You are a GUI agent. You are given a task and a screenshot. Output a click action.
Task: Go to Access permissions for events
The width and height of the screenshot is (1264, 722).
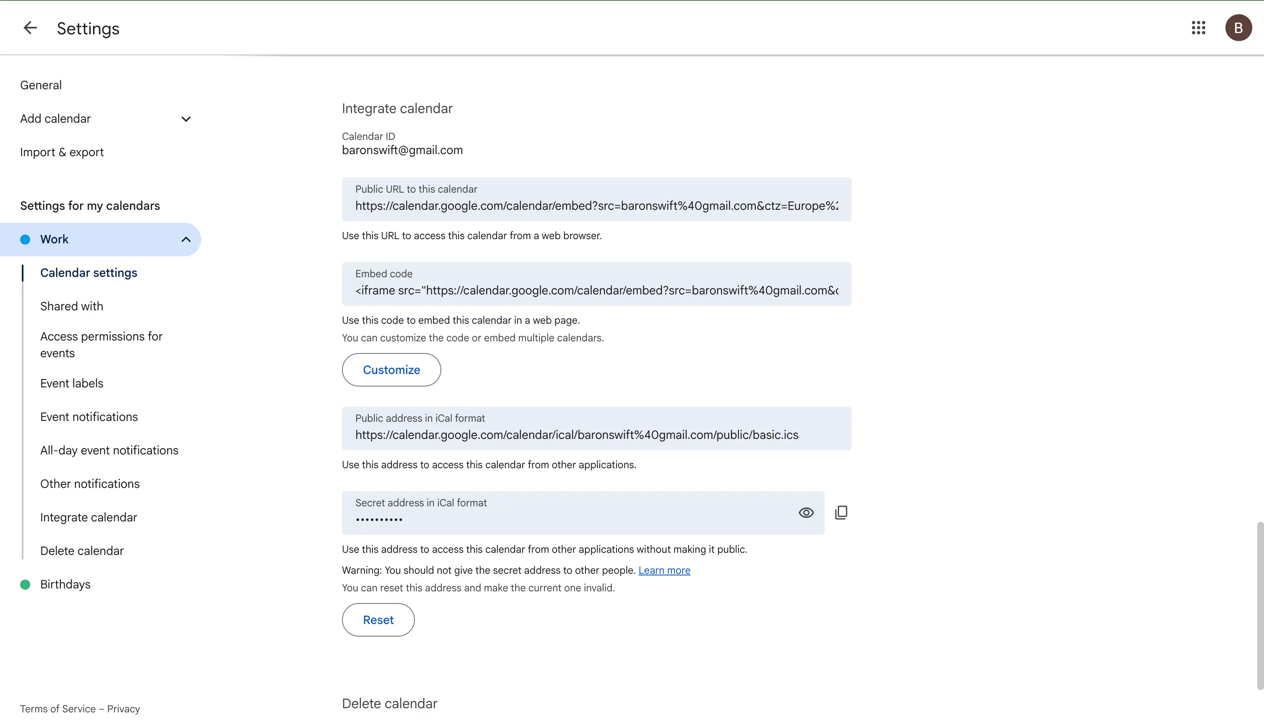[x=101, y=345]
